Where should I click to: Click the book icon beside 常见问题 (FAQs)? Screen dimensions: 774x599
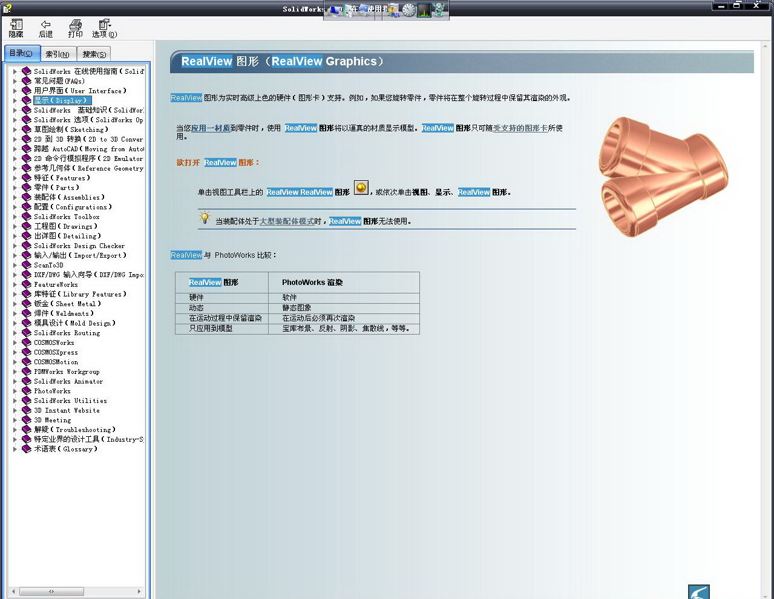click(27, 81)
